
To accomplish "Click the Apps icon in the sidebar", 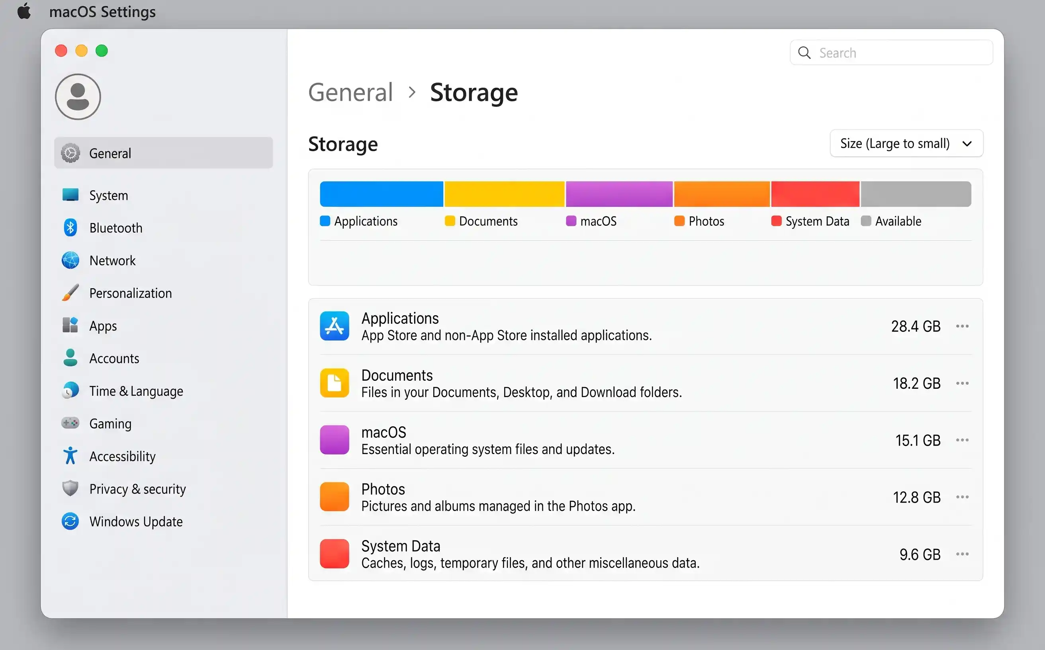I will pyautogui.click(x=70, y=325).
